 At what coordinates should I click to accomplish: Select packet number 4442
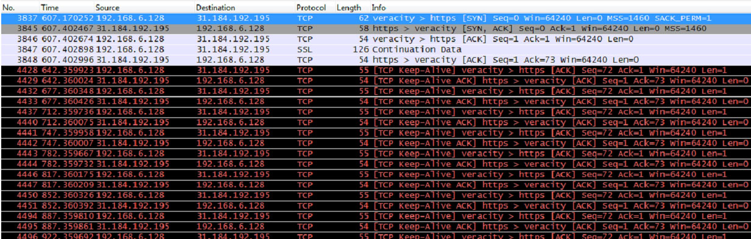[375, 143]
